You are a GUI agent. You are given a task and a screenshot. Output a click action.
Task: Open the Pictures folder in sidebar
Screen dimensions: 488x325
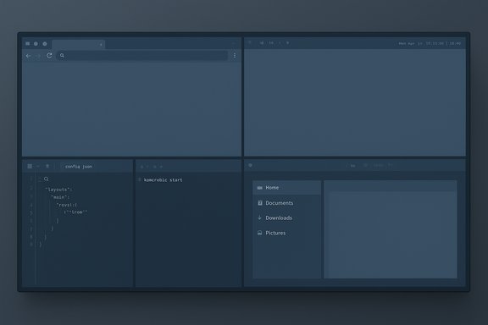click(x=286, y=233)
